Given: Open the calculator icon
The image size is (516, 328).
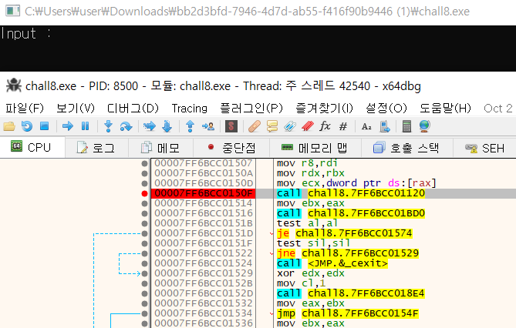Looking at the screenshot, I should tap(406, 126).
